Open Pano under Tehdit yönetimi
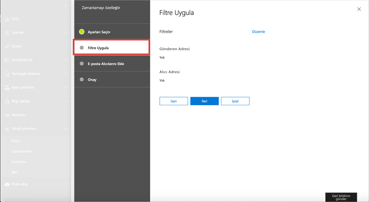Screen dimensions: 369x202 coord(15,141)
